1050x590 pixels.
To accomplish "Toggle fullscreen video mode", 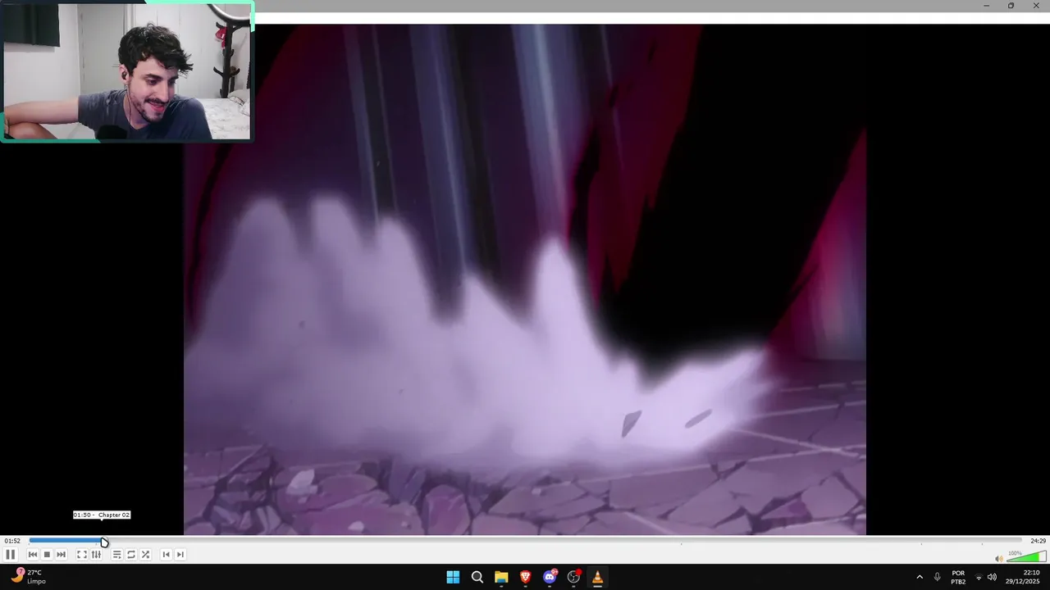I will point(82,555).
